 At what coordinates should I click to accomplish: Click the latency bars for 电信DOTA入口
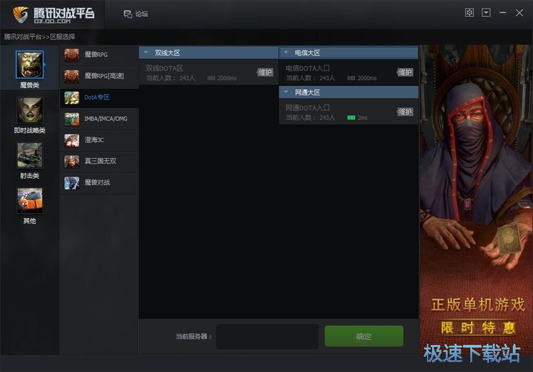pyautogui.click(x=351, y=78)
